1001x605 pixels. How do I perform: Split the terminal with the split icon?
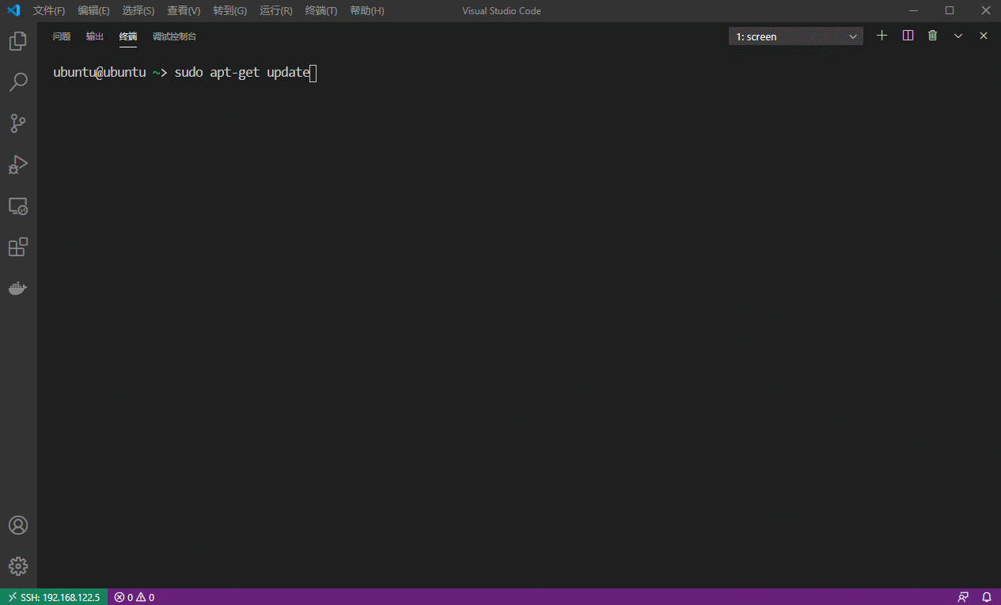tap(908, 36)
